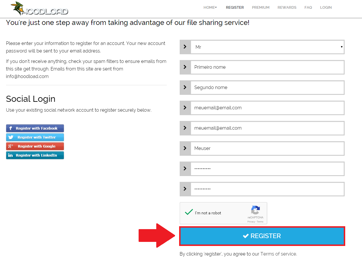This screenshot has width=362, height=259.
Task: Open the PREMIUM menu item
Action: tap(261, 8)
